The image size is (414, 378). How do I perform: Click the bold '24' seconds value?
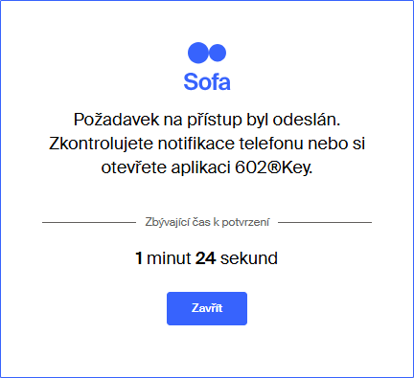click(206, 258)
